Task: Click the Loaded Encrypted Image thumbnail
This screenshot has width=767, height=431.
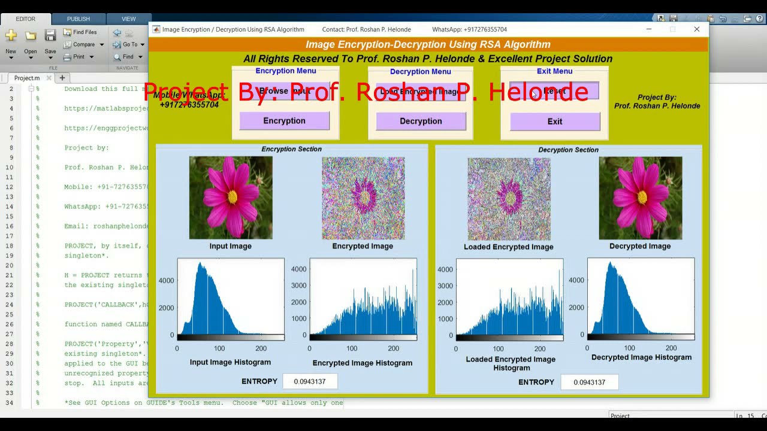Action: [509, 199]
